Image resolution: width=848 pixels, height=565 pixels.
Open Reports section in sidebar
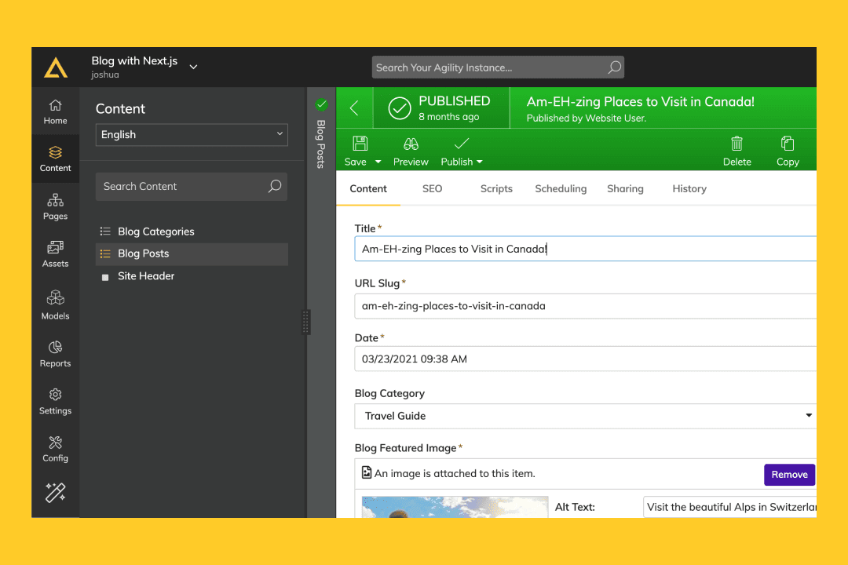[55, 354]
